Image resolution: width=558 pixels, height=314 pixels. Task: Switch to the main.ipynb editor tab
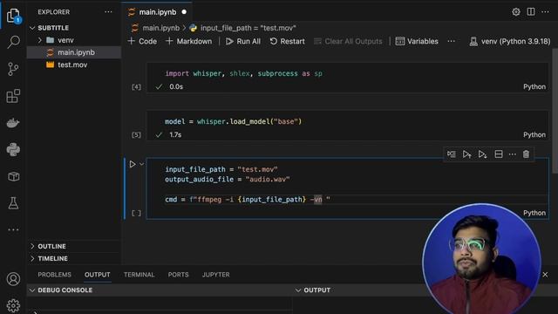(x=157, y=12)
